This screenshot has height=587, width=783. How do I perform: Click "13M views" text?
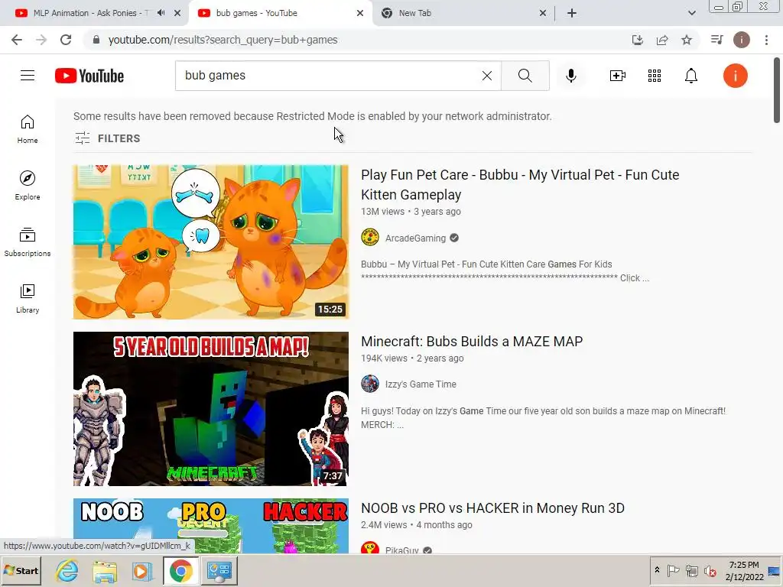point(382,211)
